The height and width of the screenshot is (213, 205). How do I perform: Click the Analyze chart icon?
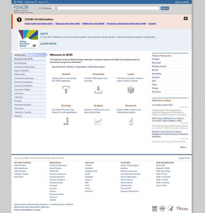tap(98, 121)
